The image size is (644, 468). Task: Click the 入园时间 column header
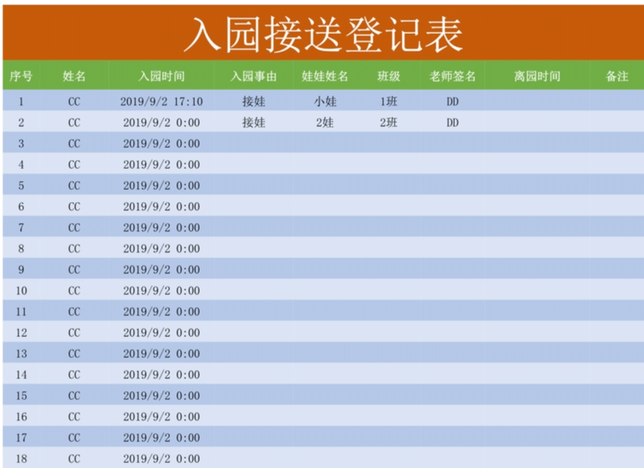[161, 77]
